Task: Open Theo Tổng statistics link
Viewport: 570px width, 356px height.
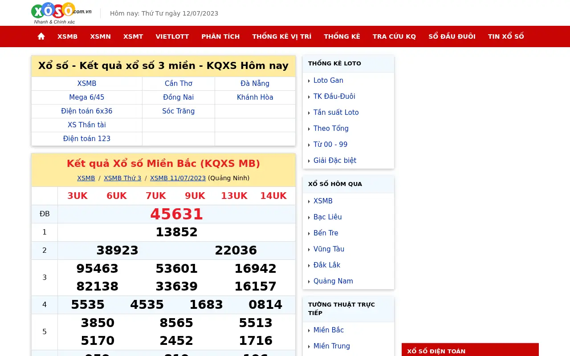Action: click(x=331, y=129)
